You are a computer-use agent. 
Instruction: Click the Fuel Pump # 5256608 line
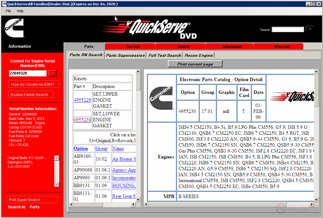click(x=25, y=132)
